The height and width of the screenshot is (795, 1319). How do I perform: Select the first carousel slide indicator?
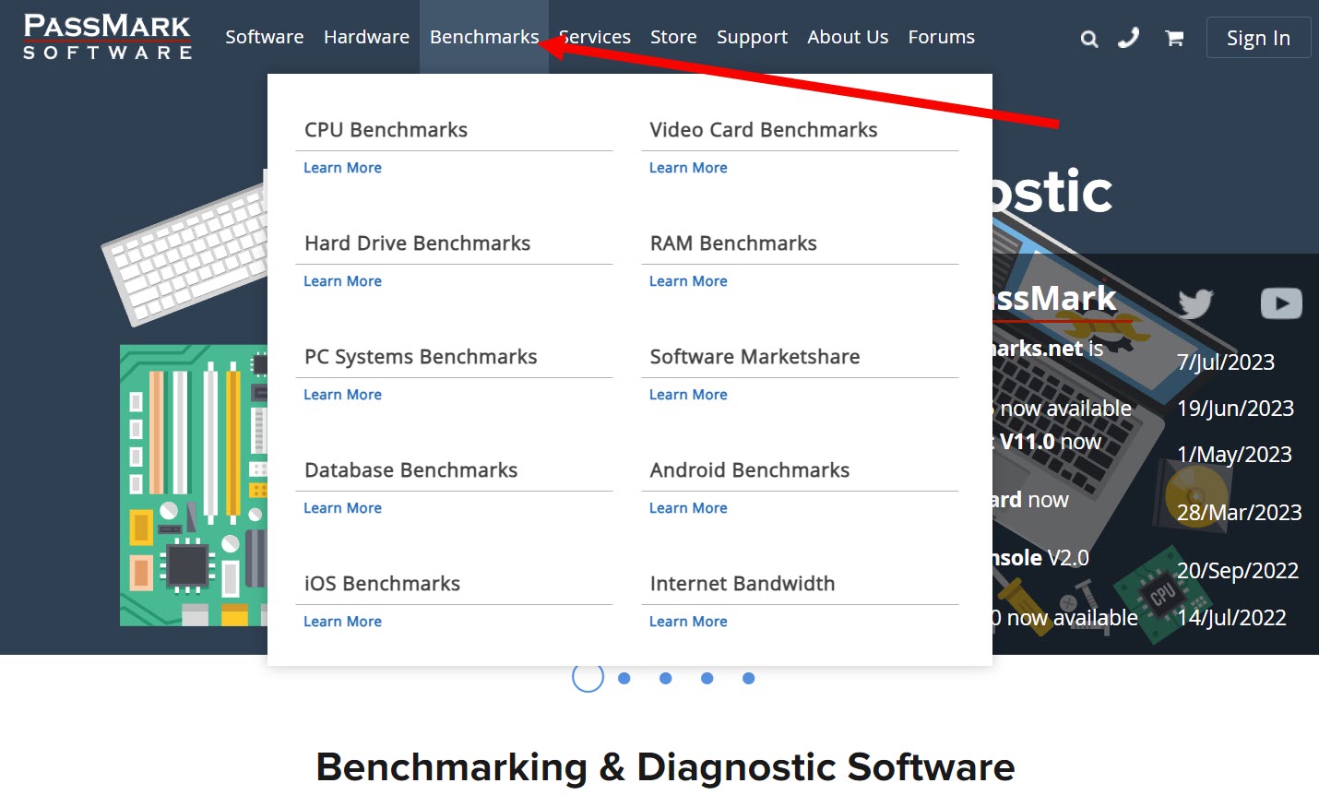pyautogui.click(x=588, y=677)
